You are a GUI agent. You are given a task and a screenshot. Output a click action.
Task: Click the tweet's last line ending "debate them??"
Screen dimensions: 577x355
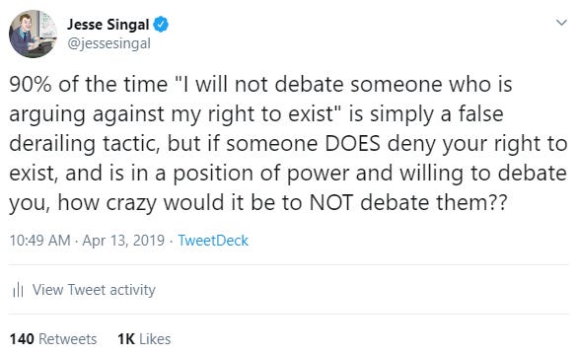(258, 203)
